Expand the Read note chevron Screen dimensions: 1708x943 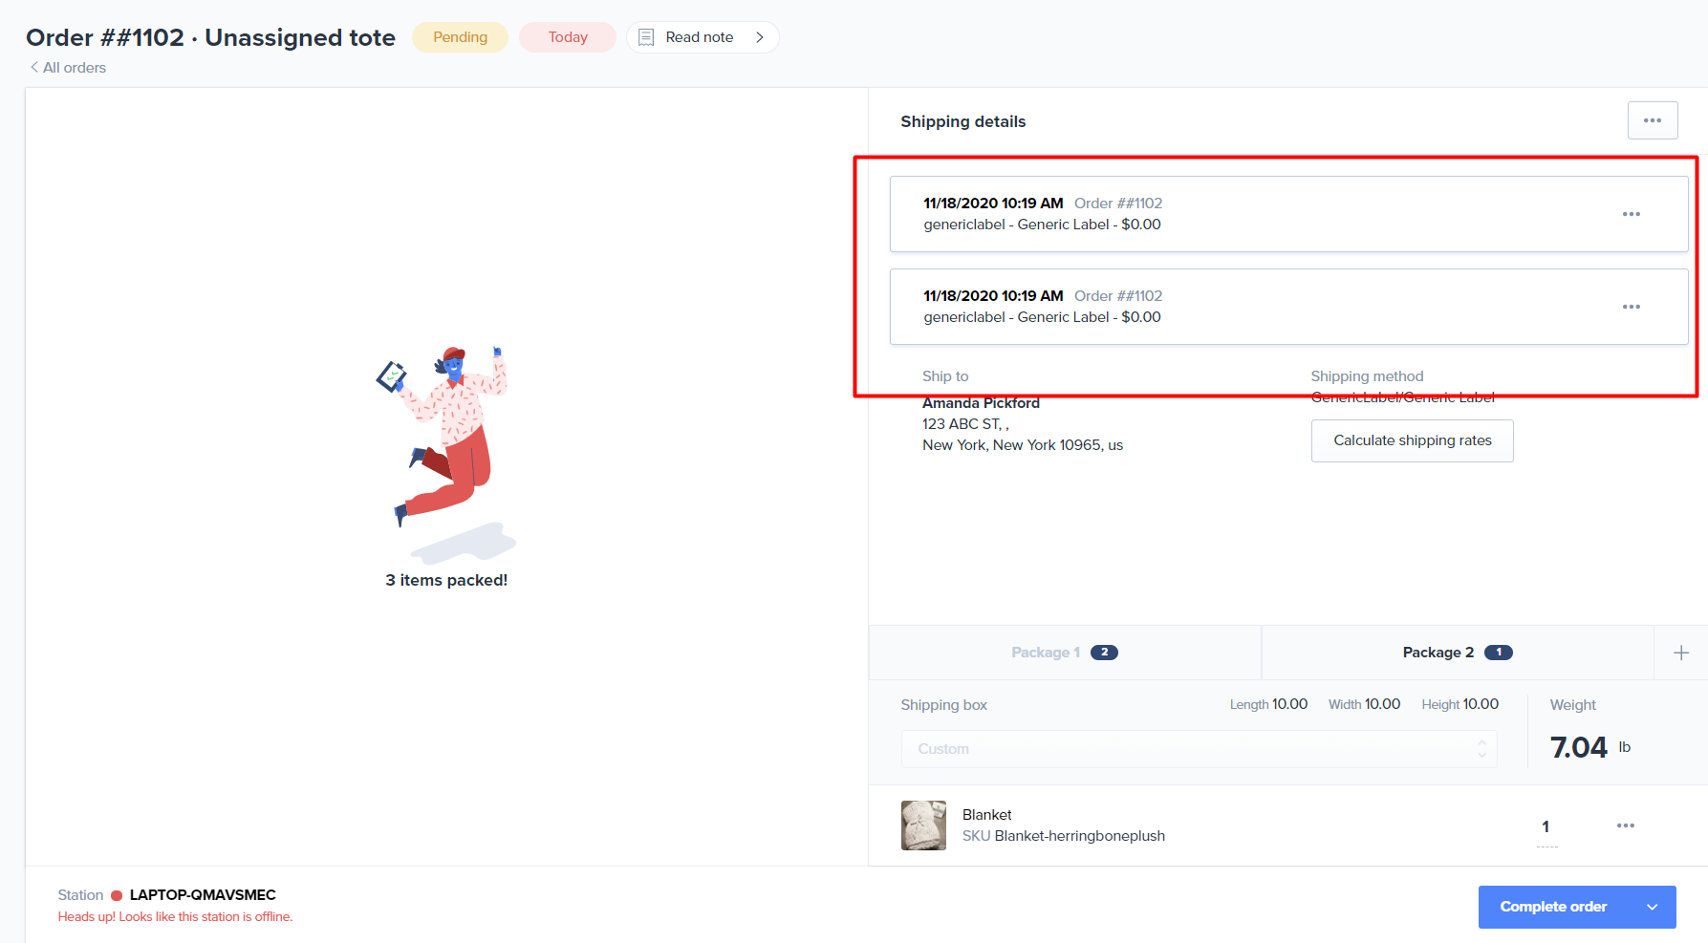(x=760, y=37)
